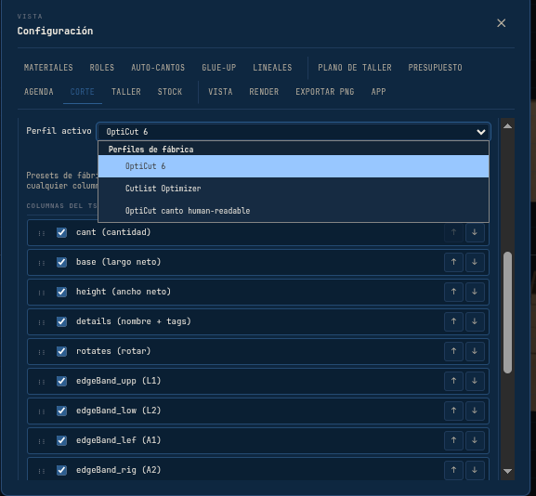Grab drag handle of rotates (rotar) row
Image resolution: width=536 pixels, height=496 pixels.
coord(42,352)
